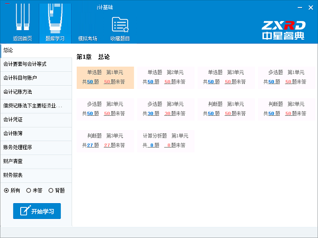Viewport: 318px width, 238px height.
Task: Expand the 会计要素与会计等式 chapter
Action: point(35,64)
